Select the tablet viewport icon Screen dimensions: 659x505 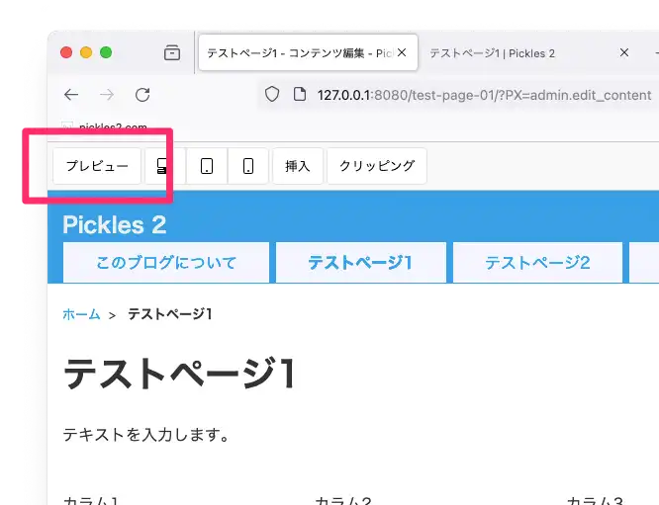[206, 166]
